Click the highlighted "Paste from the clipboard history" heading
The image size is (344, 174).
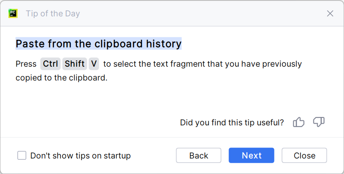coord(99,44)
